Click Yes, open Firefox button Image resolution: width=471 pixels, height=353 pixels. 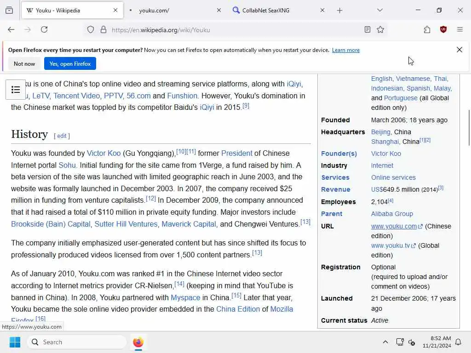click(70, 63)
